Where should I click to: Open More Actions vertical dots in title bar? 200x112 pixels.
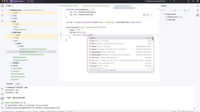point(178,1)
